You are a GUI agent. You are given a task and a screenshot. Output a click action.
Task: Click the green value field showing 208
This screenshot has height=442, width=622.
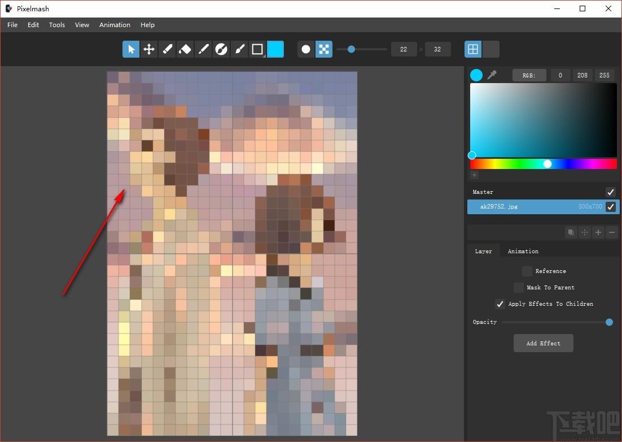(582, 75)
